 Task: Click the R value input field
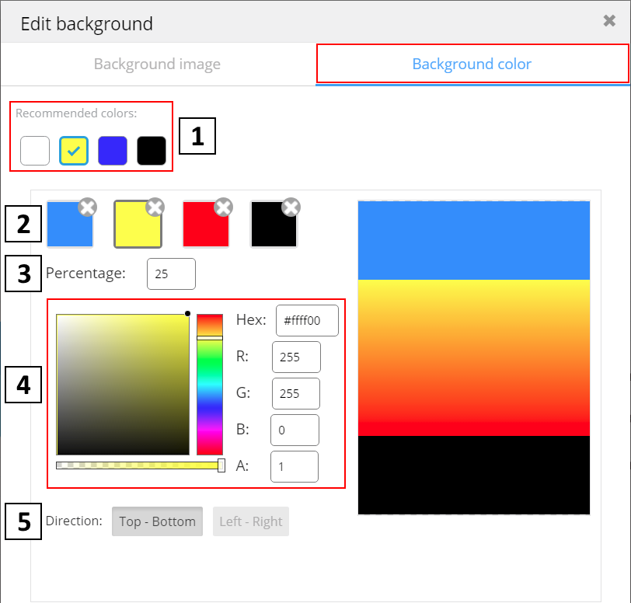pyautogui.click(x=296, y=357)
